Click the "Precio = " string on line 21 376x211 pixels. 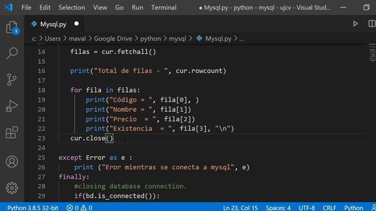133,119
